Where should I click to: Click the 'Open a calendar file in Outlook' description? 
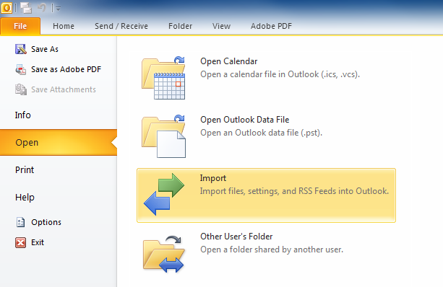coord(280,74)
